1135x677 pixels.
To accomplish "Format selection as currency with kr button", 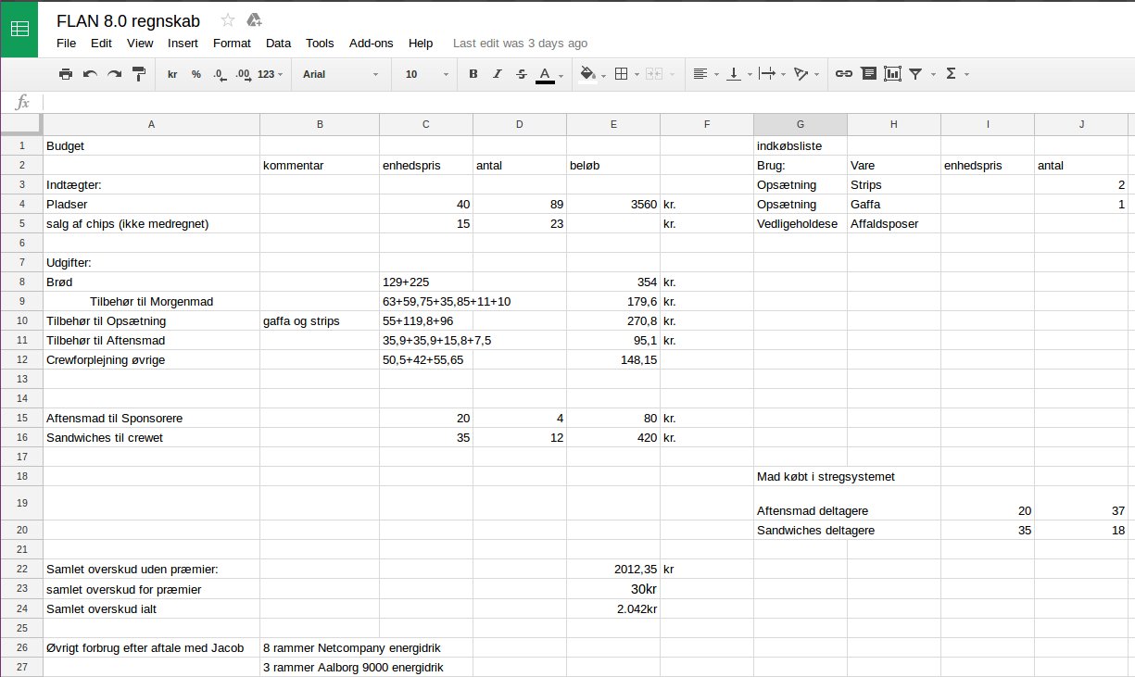I will point(172,74).
